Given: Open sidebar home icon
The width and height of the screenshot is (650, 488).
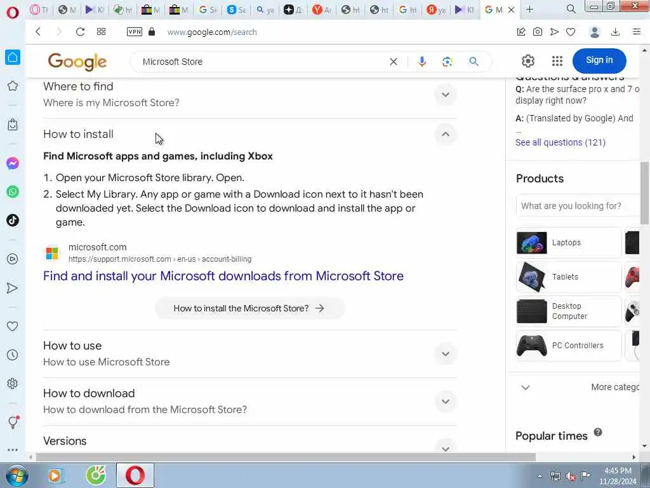Looking at the screenshot, I should [13, 57].
